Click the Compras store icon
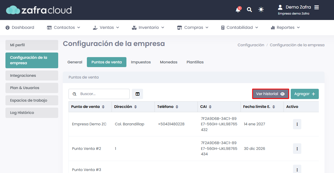Viewport: 334px width, 173px height. tap(179, 28)
